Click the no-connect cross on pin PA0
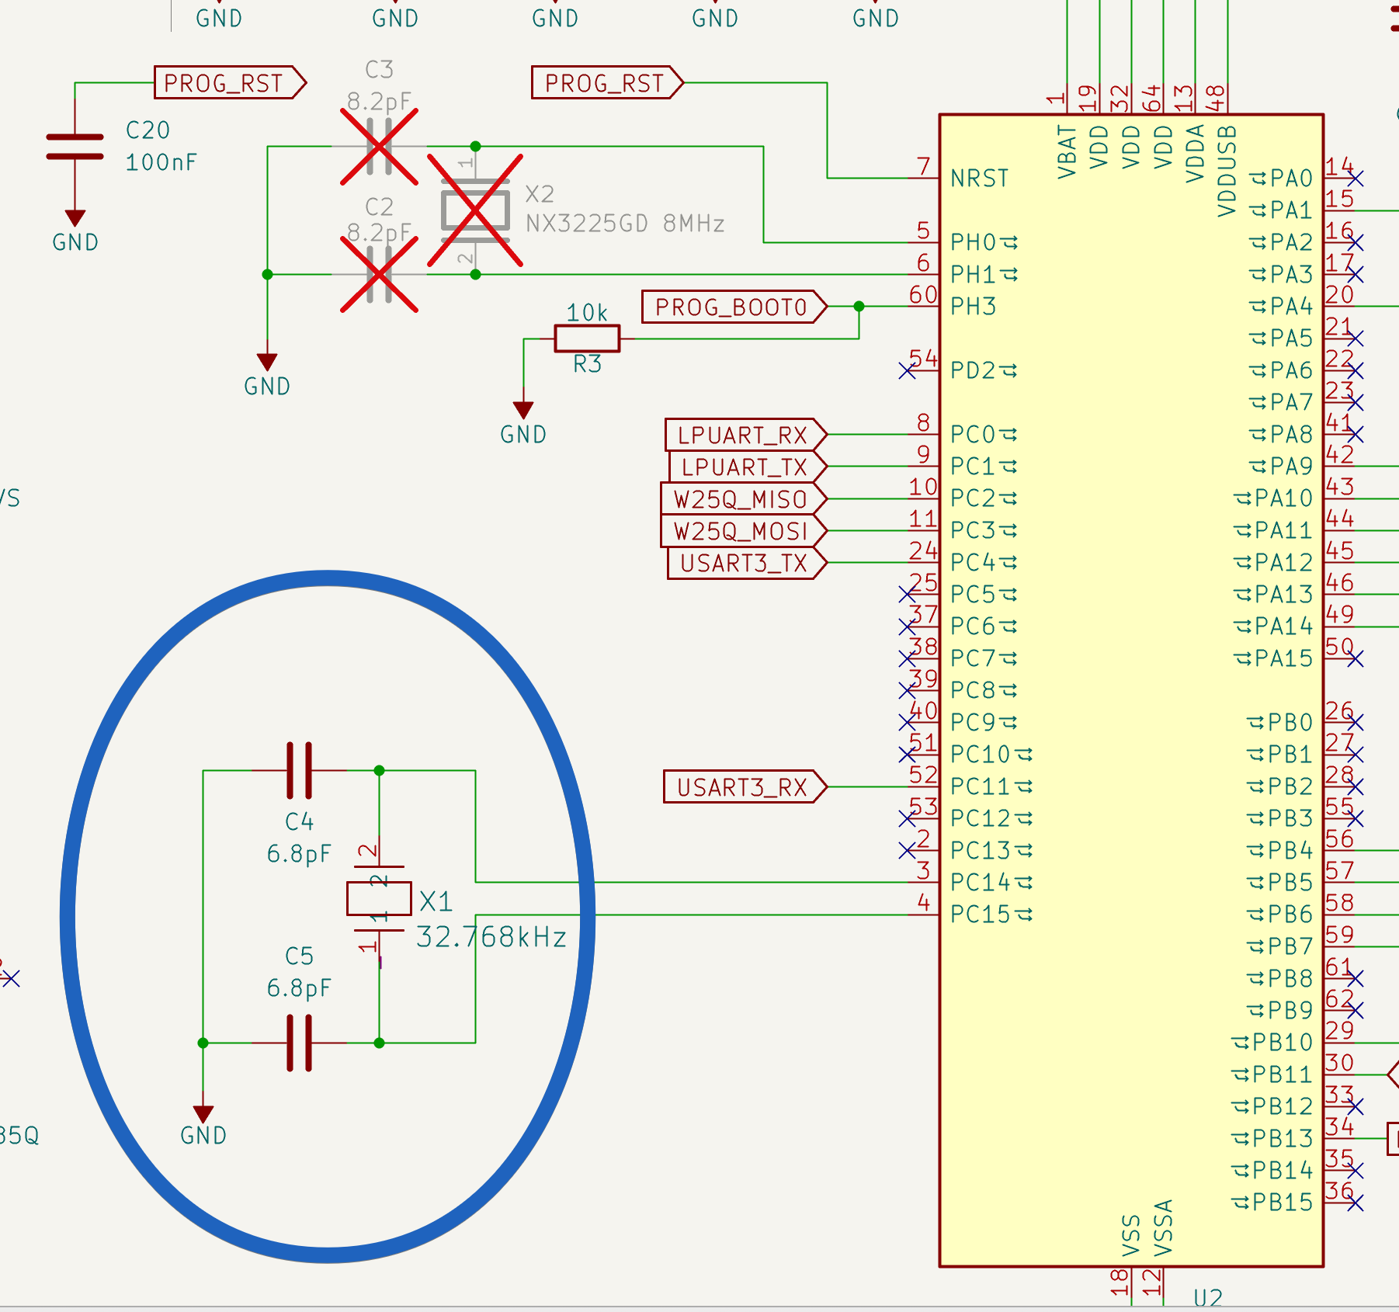Viewport: 1399px width, 1312px height. [1357, 179]
